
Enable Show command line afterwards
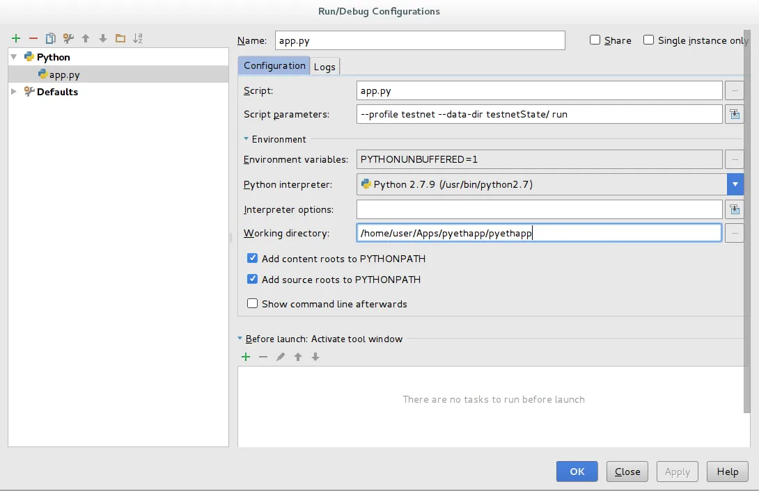[x=253, y=304]
